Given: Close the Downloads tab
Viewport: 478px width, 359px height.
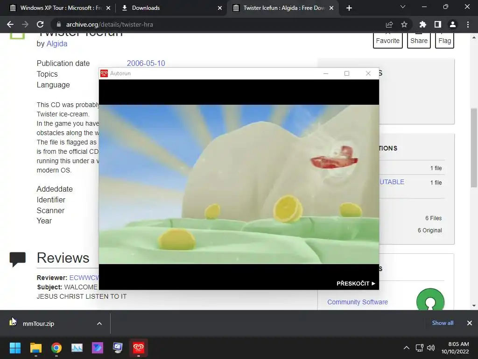Looking at the screenshot, I should pyautogui.click(x=220, y=8).
